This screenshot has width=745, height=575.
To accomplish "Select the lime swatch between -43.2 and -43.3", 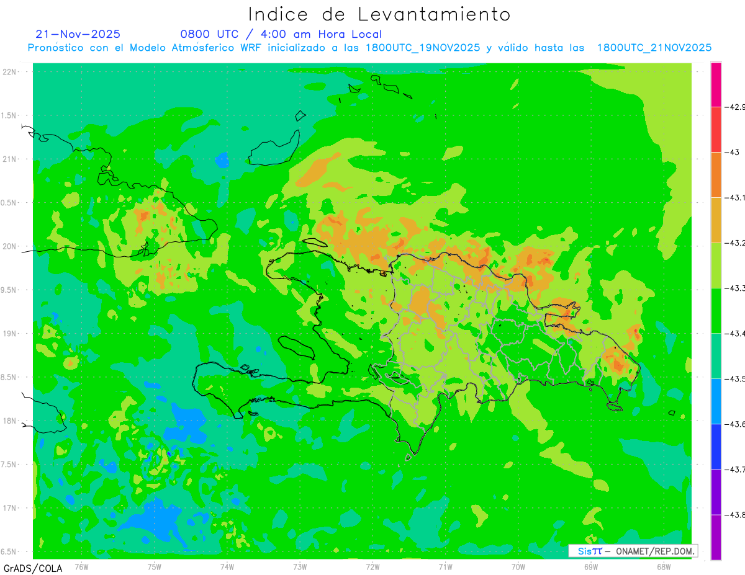I will (x=716, y=265).
